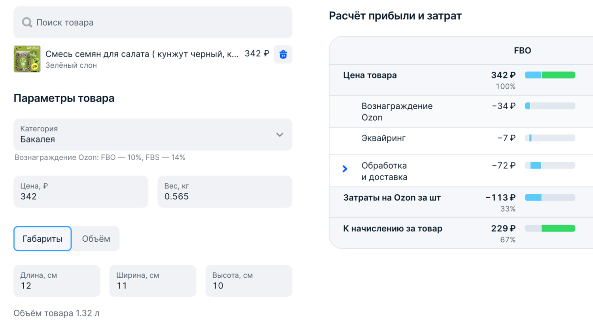Open the seed mix product thumbnail
Screen dimensions: 593x324
[x=27, y=59]
